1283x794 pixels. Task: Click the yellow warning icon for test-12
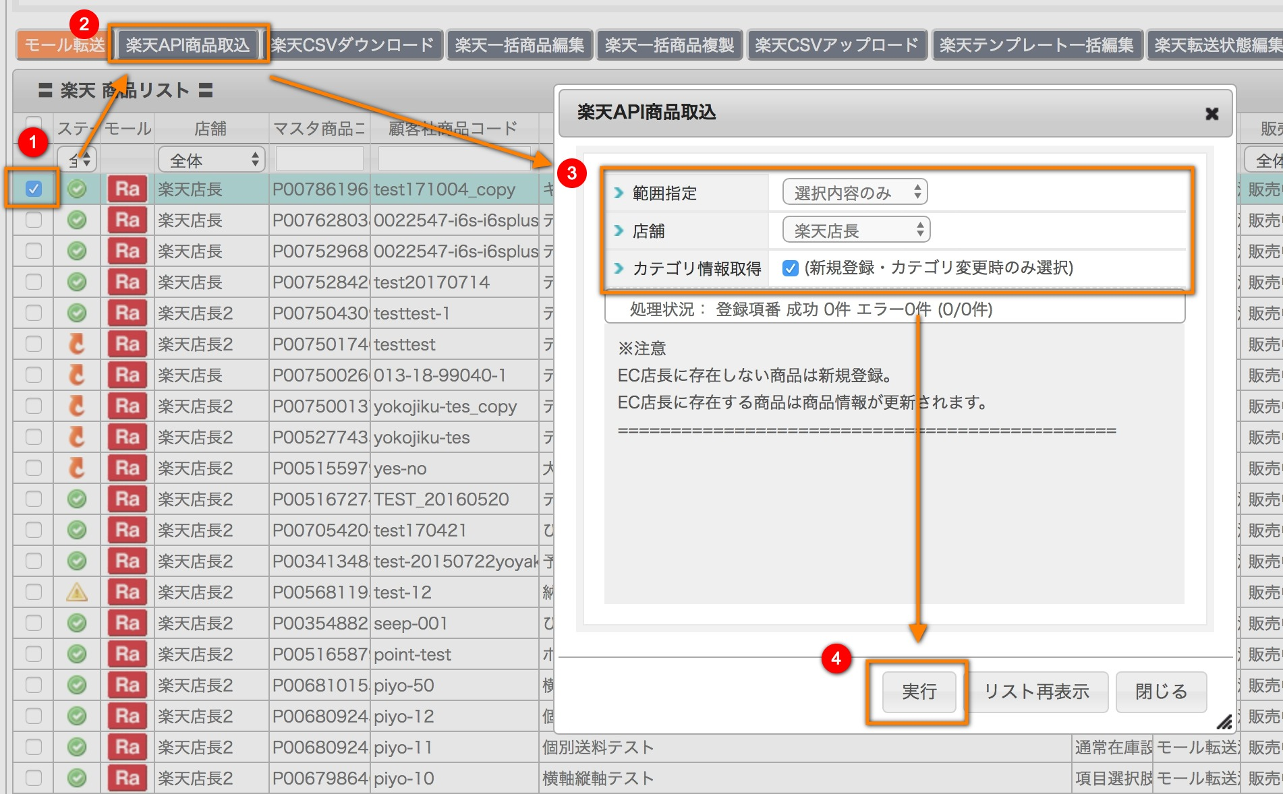[77, 592]
